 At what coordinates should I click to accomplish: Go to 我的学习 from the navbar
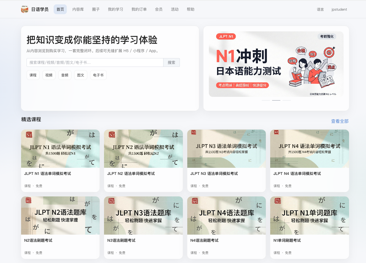click(115, 9)
